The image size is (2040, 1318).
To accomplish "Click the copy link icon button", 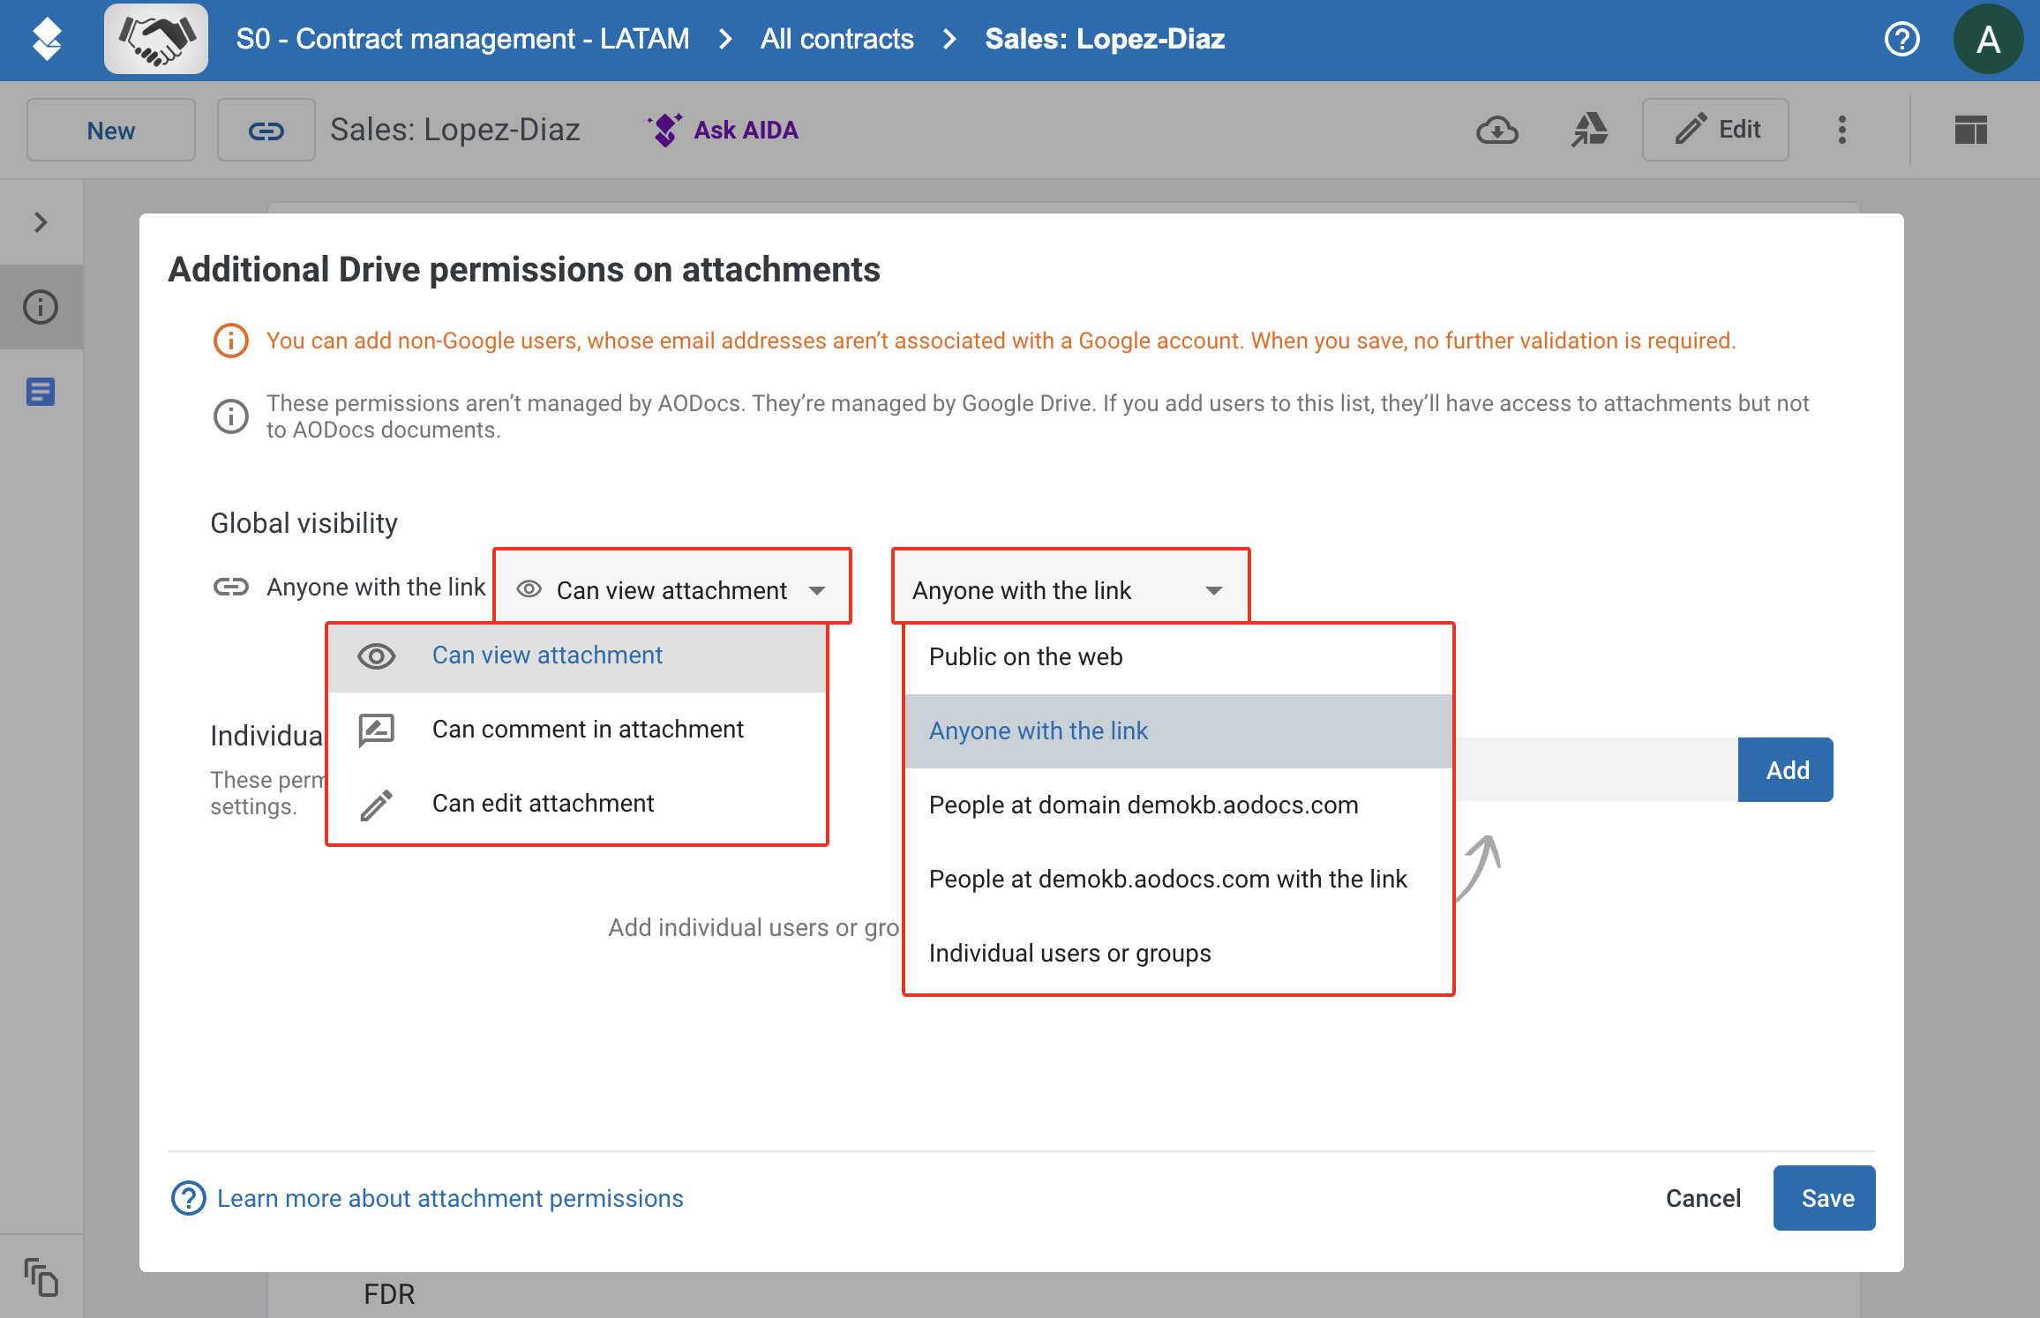I will coord(266,131).
